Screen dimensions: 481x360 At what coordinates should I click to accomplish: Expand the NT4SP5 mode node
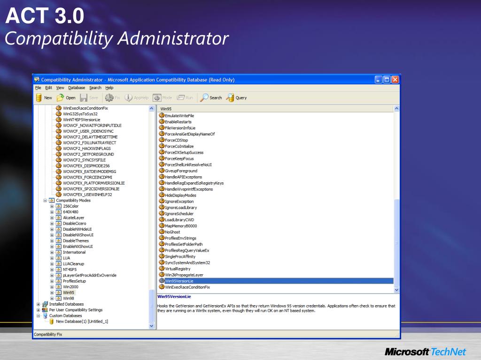[x=52, y=270]
